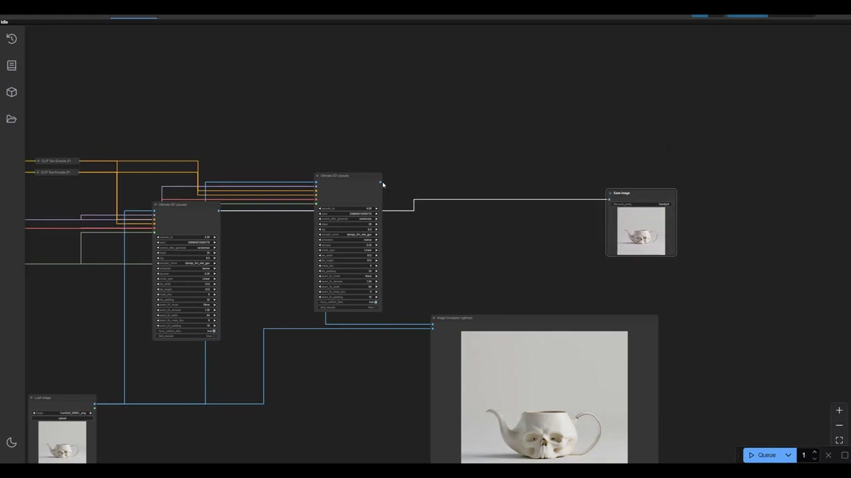851x478 pixels.
Task: Open the image file dropdown on Load Image
Action: pos(62,413)
